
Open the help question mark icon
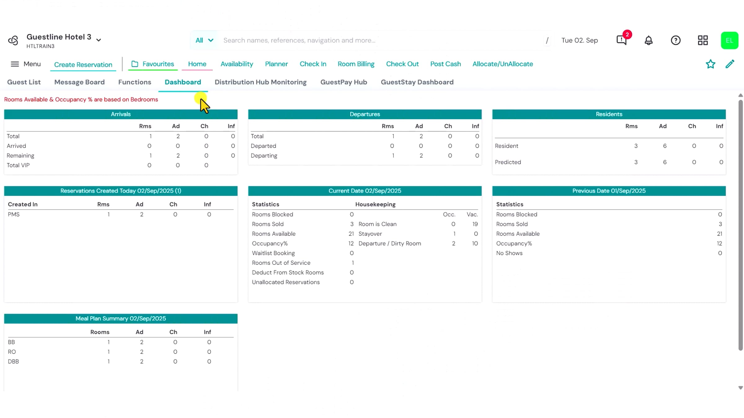click(x=675, y=40)
